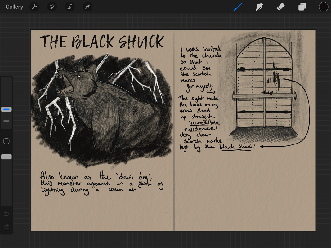Redo the last action
Image resolution: width=331 pixels, height=248 pixels.
click(6, 226)
